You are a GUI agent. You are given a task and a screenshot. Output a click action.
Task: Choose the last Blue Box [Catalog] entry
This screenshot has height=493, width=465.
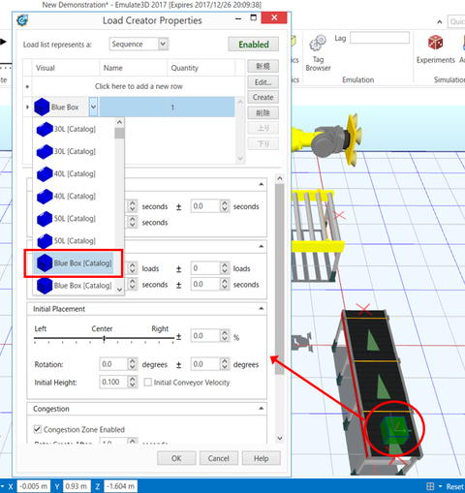click(x=74, y=286)
